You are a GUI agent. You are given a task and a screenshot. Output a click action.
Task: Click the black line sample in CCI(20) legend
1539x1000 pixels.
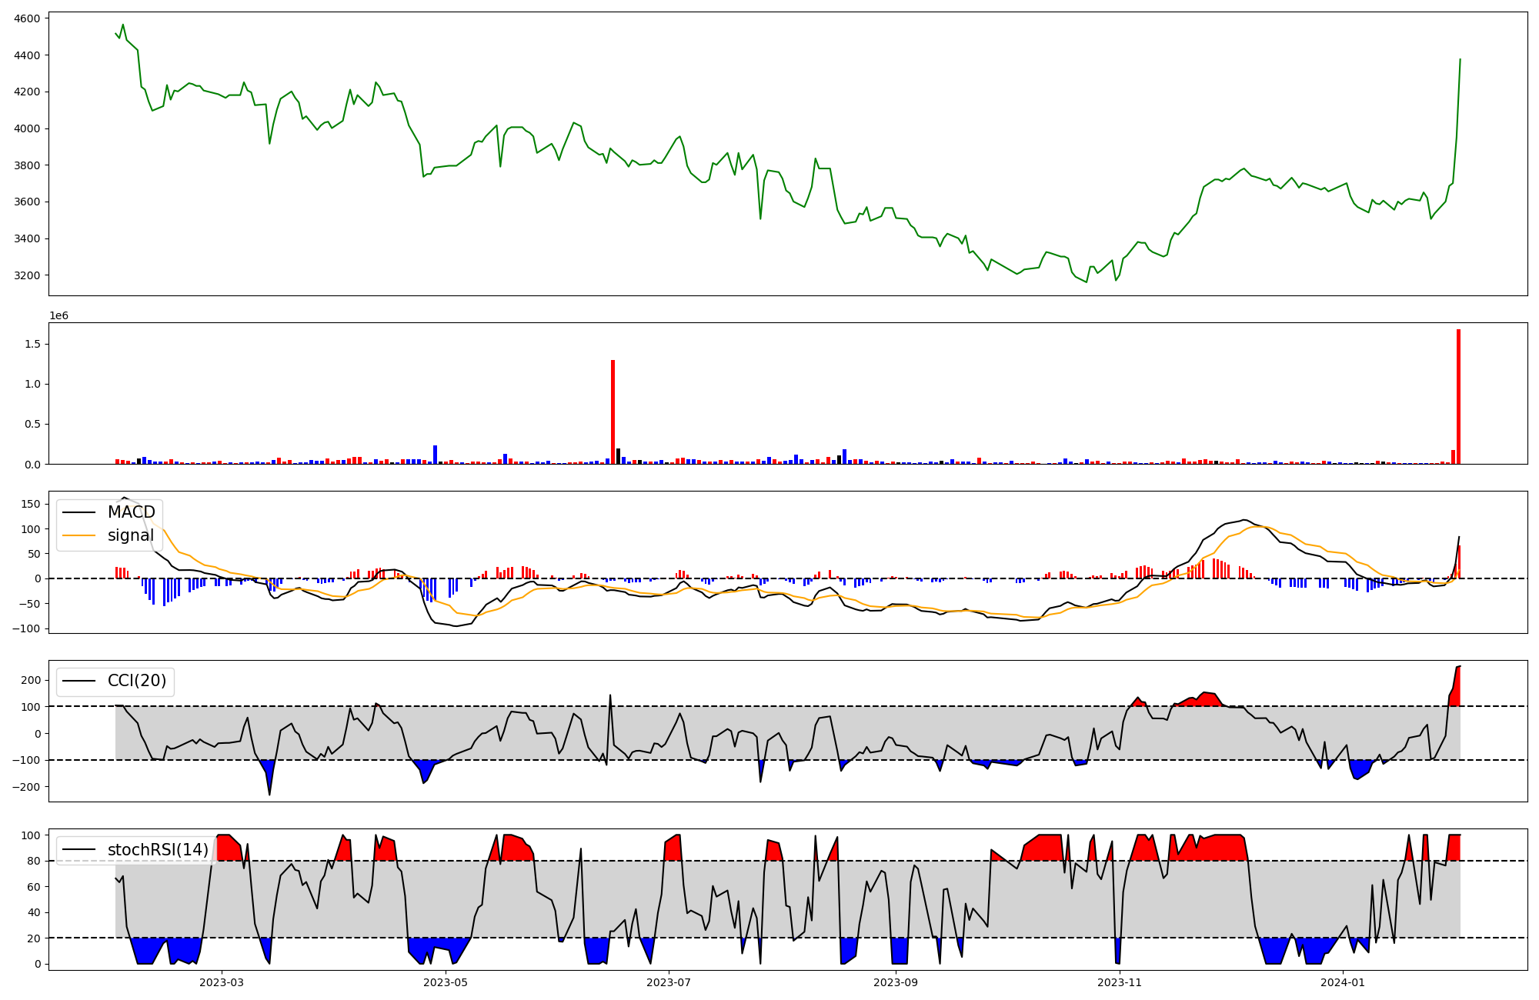[78, 681]
